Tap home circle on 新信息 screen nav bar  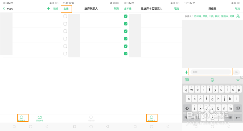[212, 127]
